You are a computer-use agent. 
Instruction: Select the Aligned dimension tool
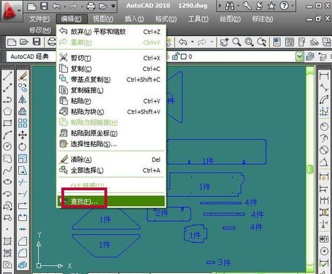pos(324,88)
